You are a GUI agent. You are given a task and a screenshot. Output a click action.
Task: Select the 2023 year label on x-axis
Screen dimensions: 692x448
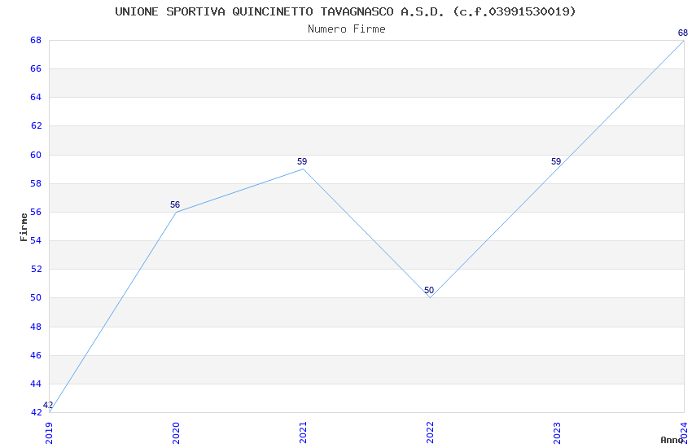point(557,433)
